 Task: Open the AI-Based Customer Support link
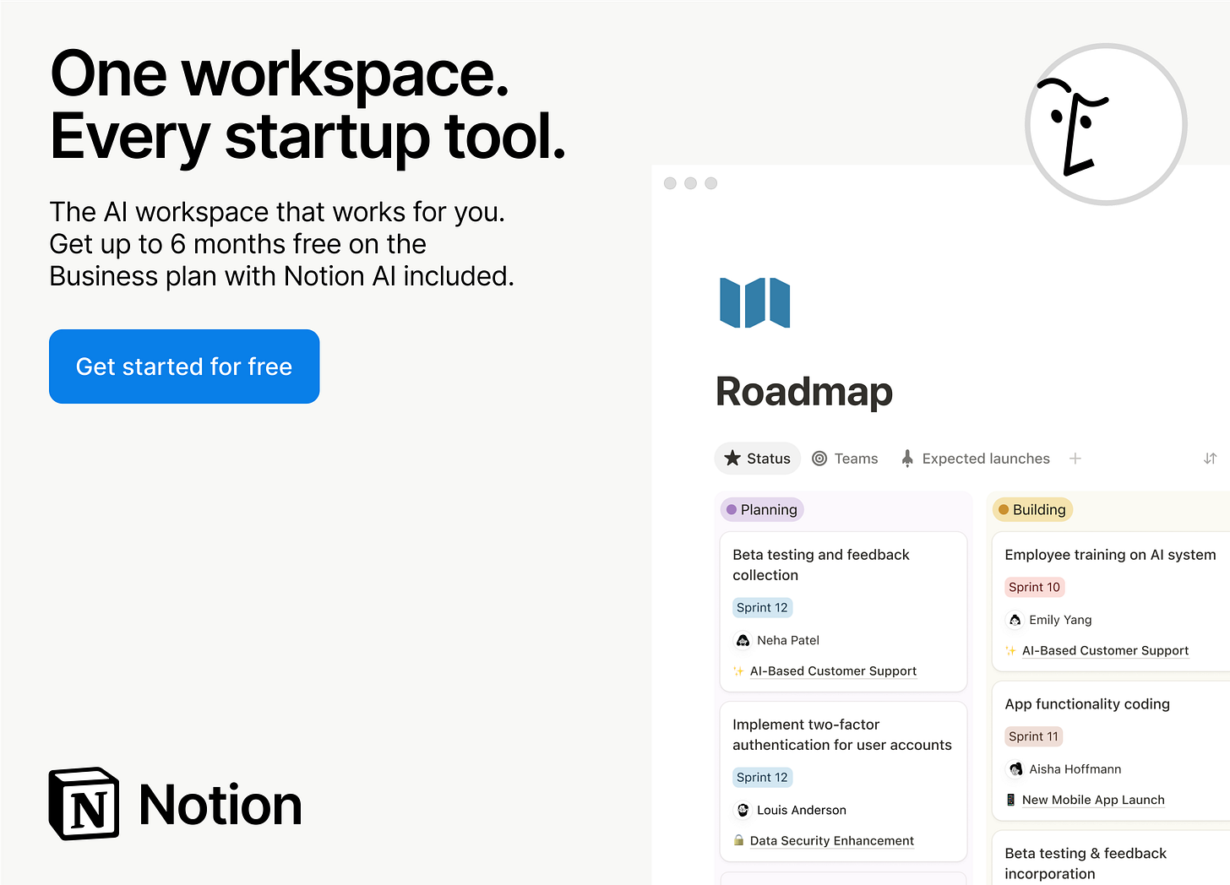point(833,671)
